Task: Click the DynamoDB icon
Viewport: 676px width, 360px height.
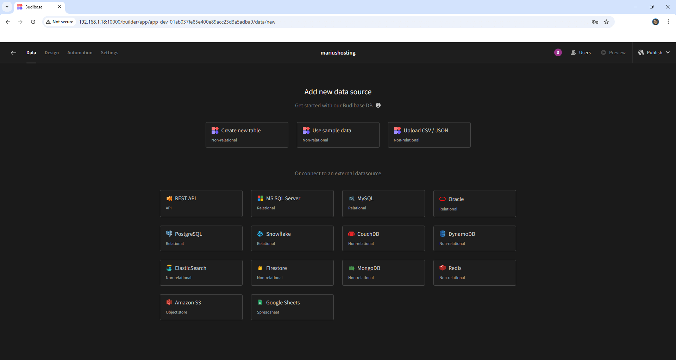Action: [x=443, y=234]
